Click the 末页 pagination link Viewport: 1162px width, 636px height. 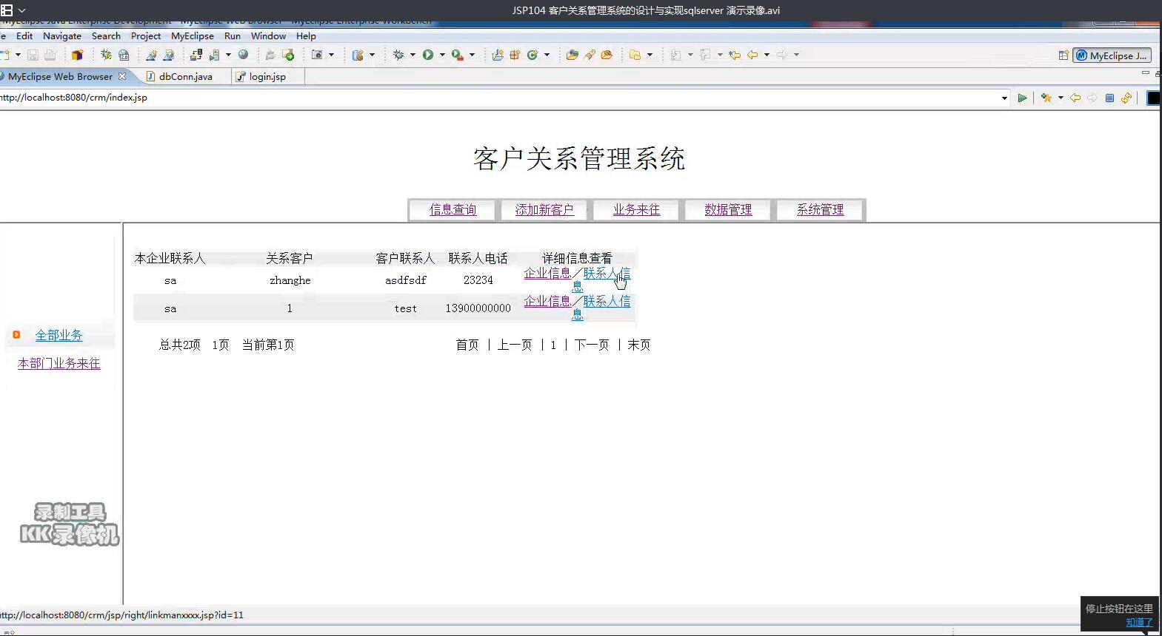pyautogui.click(x=639, y=345)
